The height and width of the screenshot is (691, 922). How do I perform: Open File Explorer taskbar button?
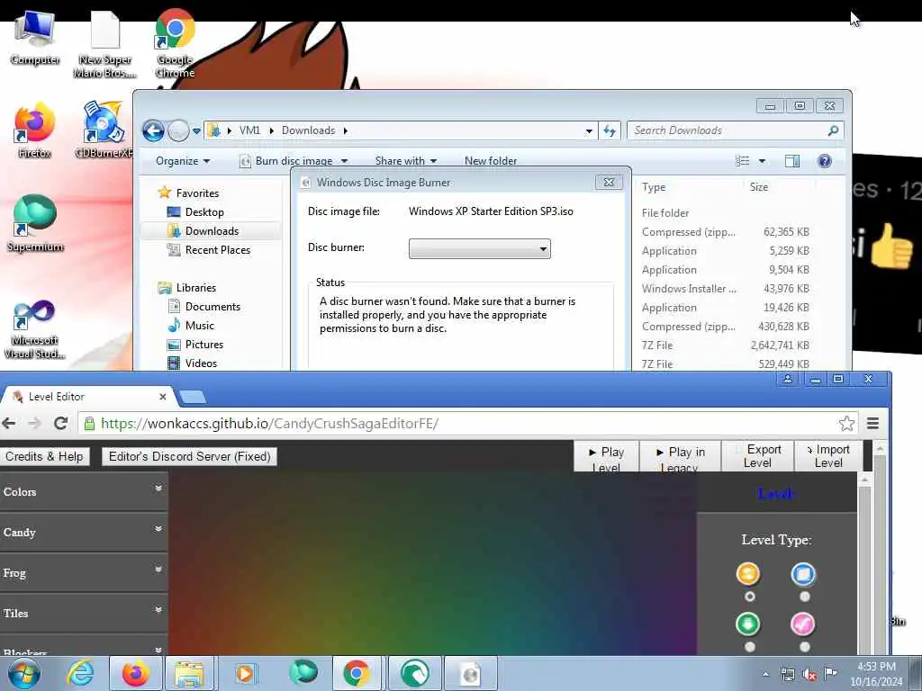click(x=188, y=673)
